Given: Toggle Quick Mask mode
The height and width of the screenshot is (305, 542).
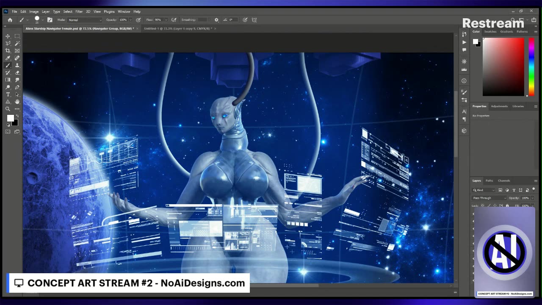Looking at the screenshot, I should point(8,132).
